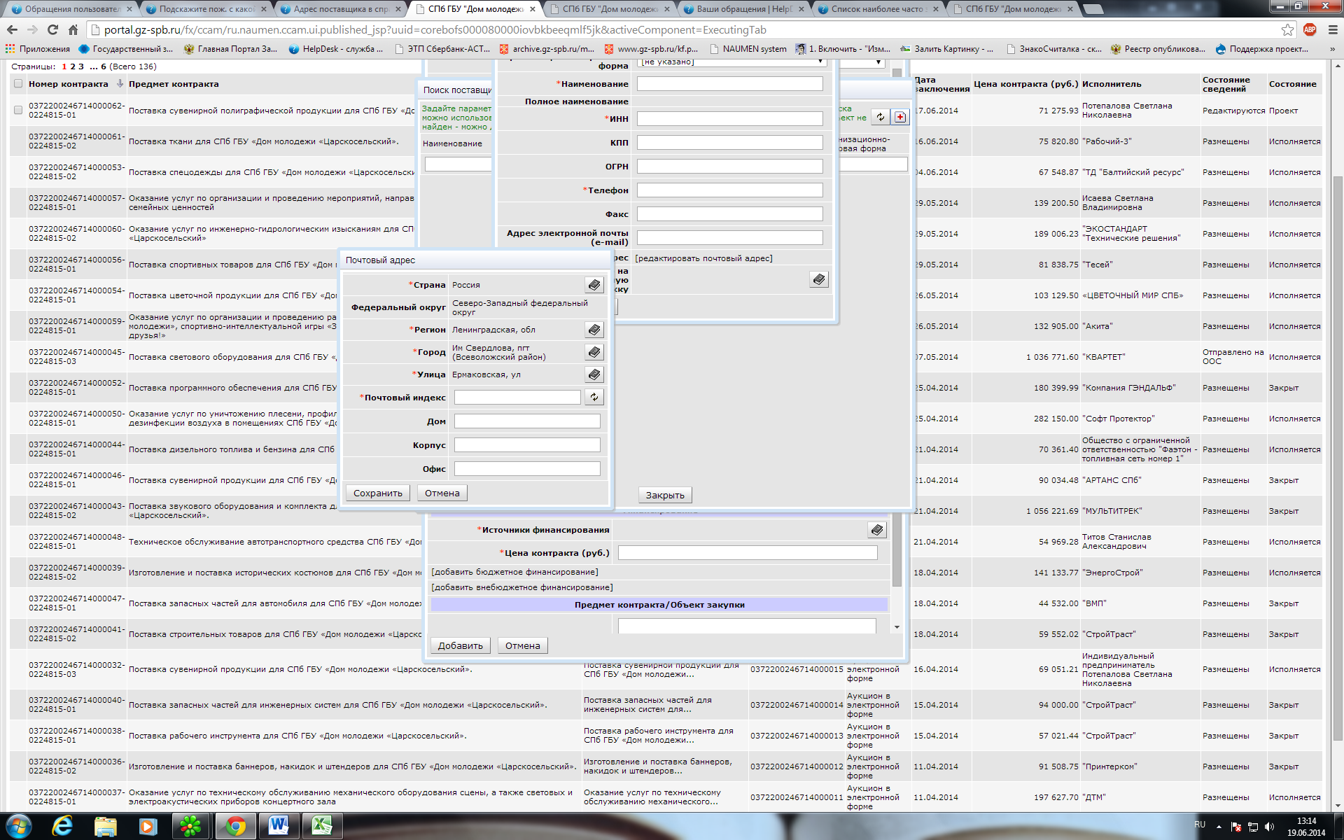The image size is (1344, 840).
Task: Switch to 'Список наиболее часто' browser tab
Action: (878, 9)
